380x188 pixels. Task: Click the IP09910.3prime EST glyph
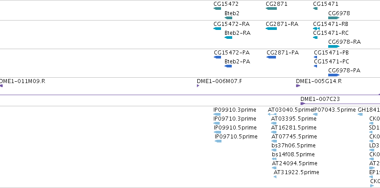pos(217,114)
